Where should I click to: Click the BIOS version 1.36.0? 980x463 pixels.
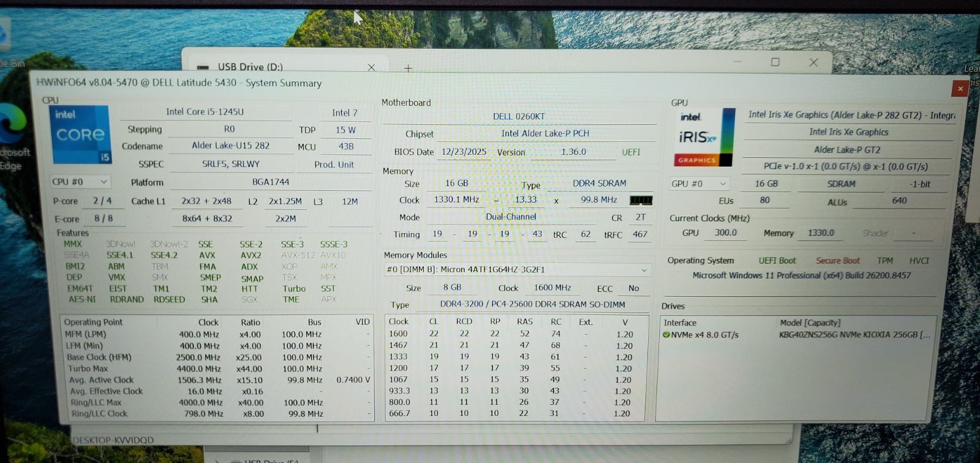pyautogui.click(x=573, y=152)
